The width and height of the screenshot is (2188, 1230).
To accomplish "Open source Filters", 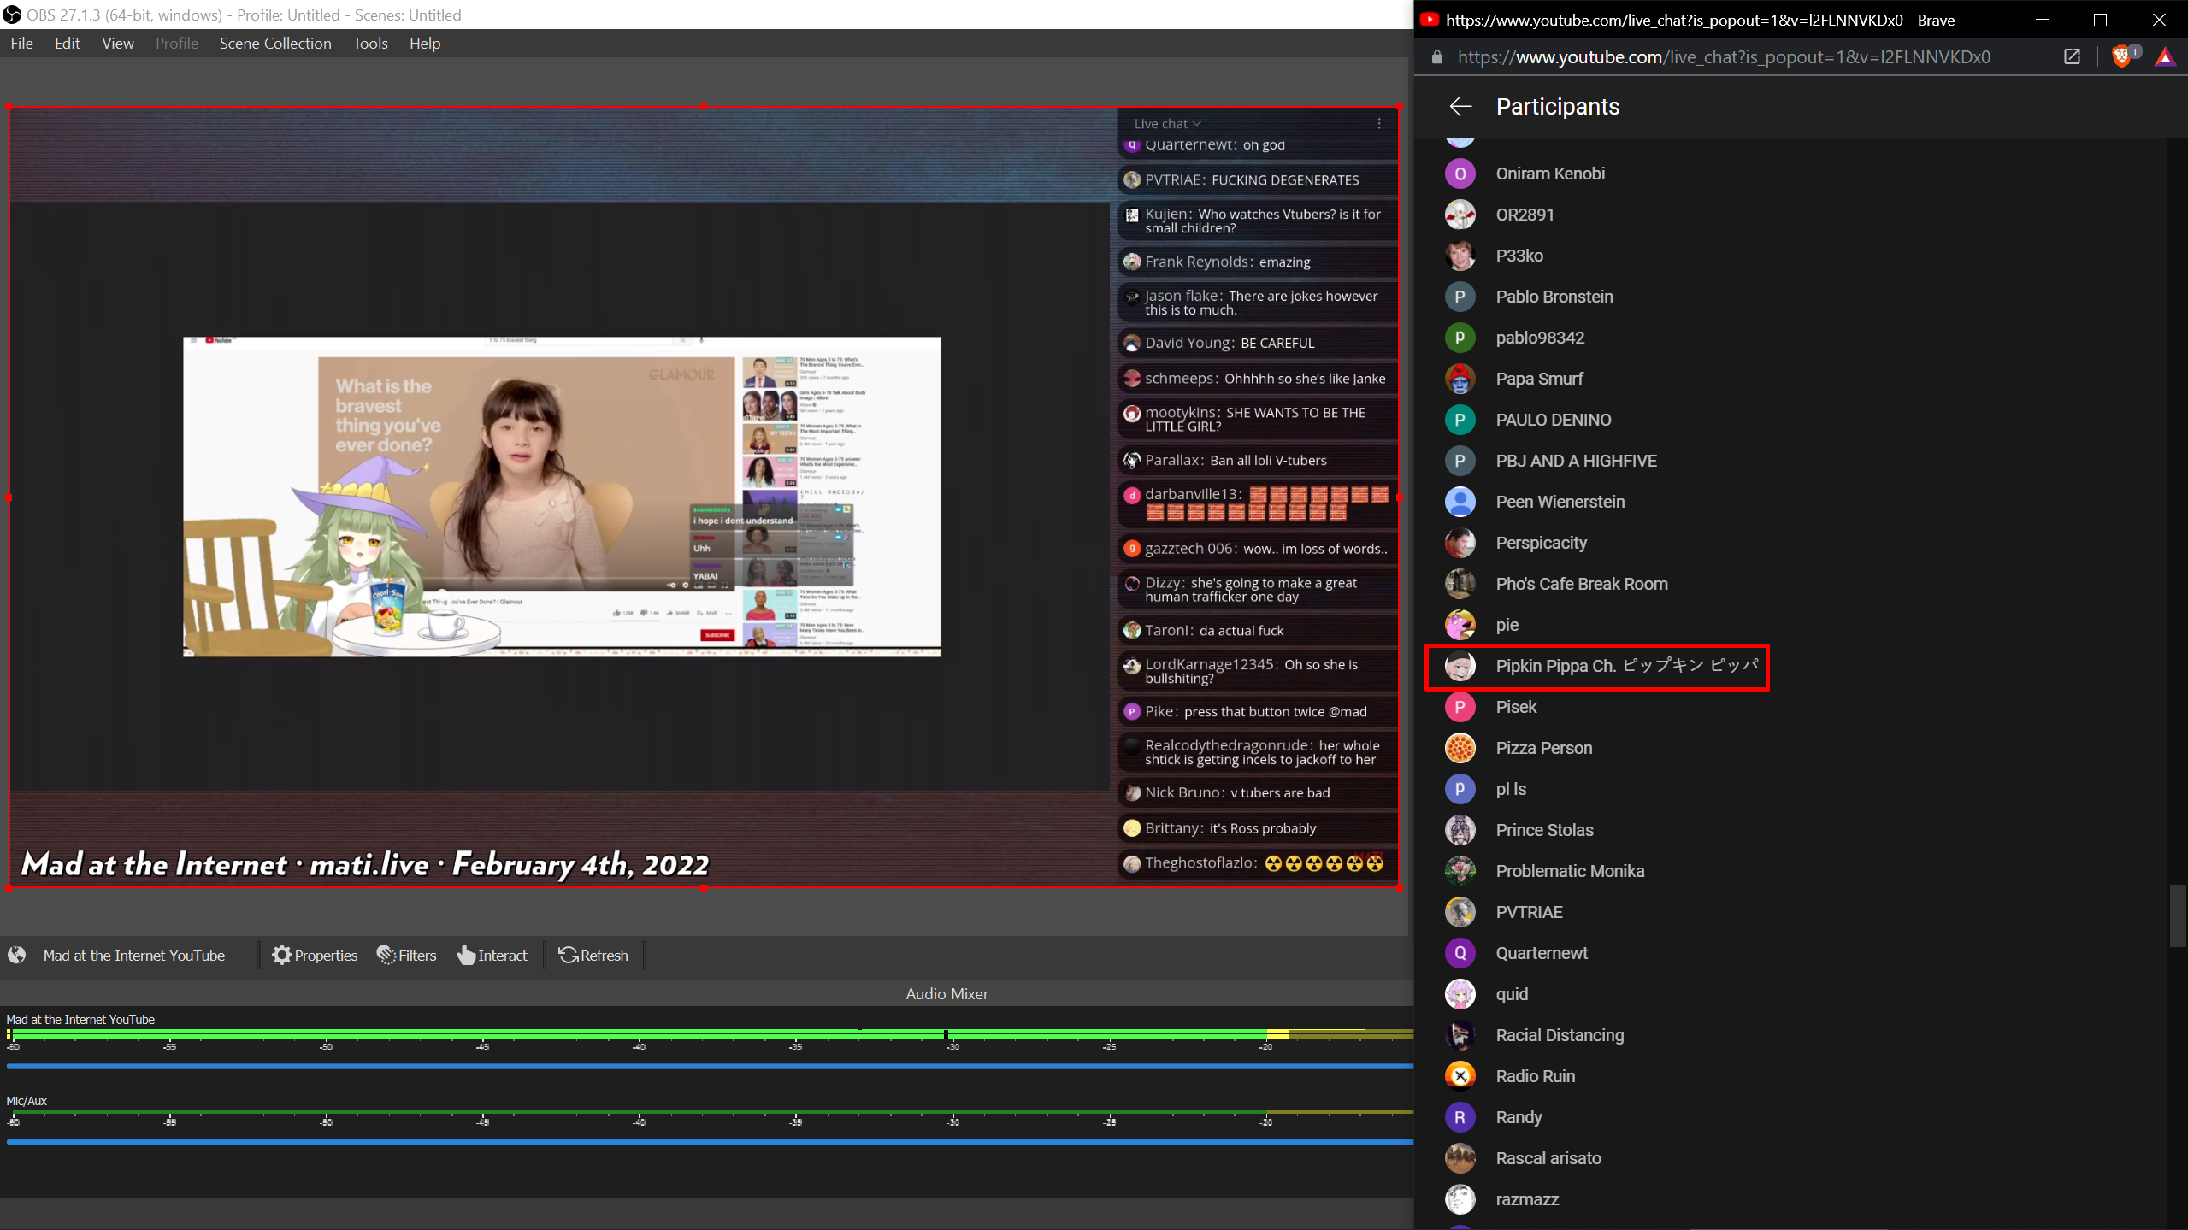I will coord(407,955).
